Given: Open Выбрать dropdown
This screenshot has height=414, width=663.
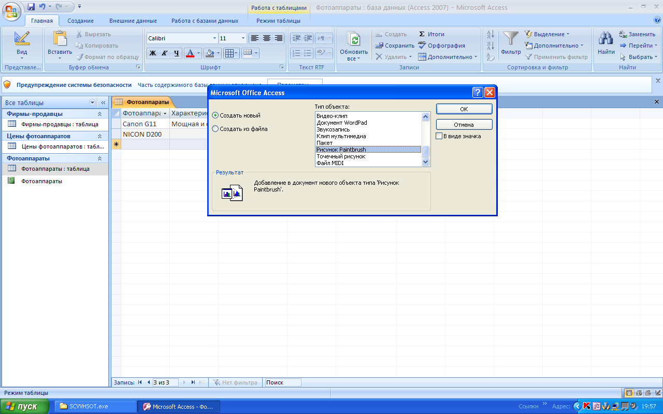Looking at the screenshot, I should click(638, 57).
